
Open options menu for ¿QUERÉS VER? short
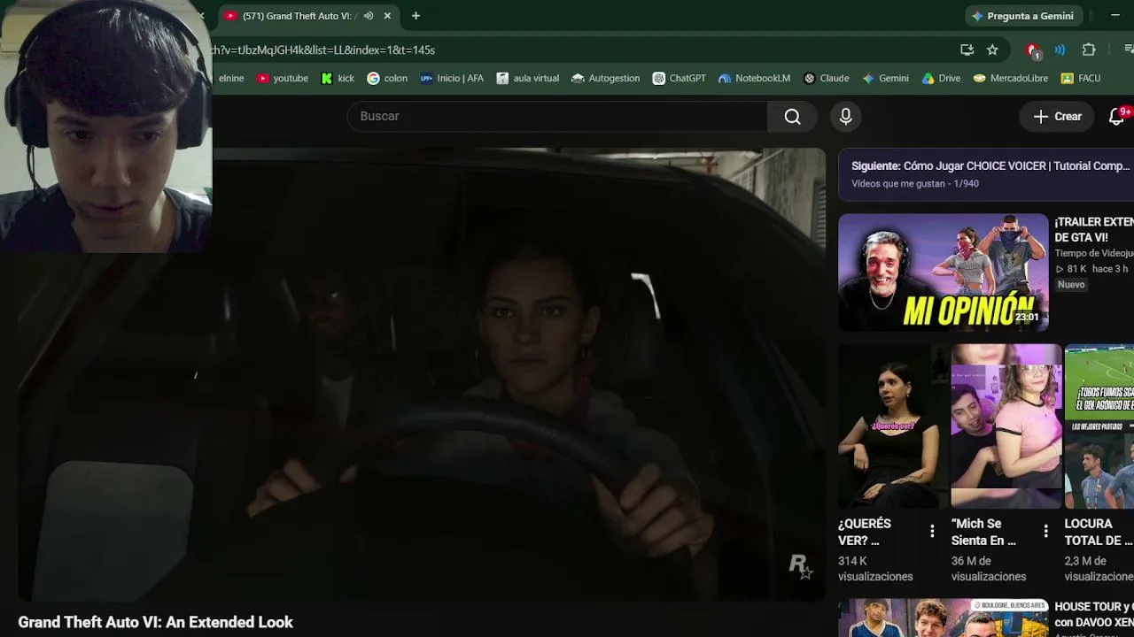[932, 531]
